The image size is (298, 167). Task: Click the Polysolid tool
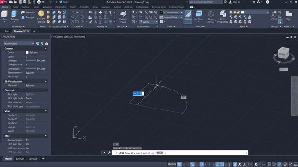pyautogui.click(x=28, y=13)
